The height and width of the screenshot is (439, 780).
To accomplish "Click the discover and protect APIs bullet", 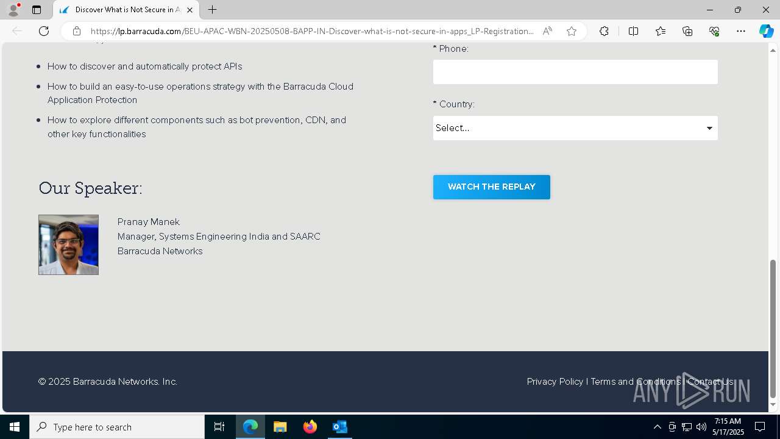I will pos(145,66).
